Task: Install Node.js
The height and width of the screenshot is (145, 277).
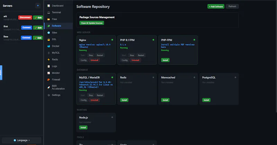Action: (x=83, y=127)
